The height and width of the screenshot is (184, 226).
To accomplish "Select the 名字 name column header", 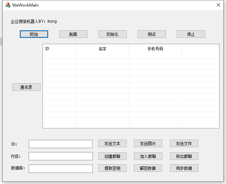I will click(103, 49).
